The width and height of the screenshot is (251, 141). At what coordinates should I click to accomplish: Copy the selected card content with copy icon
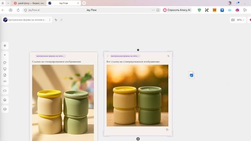click(x=167, y=130)
